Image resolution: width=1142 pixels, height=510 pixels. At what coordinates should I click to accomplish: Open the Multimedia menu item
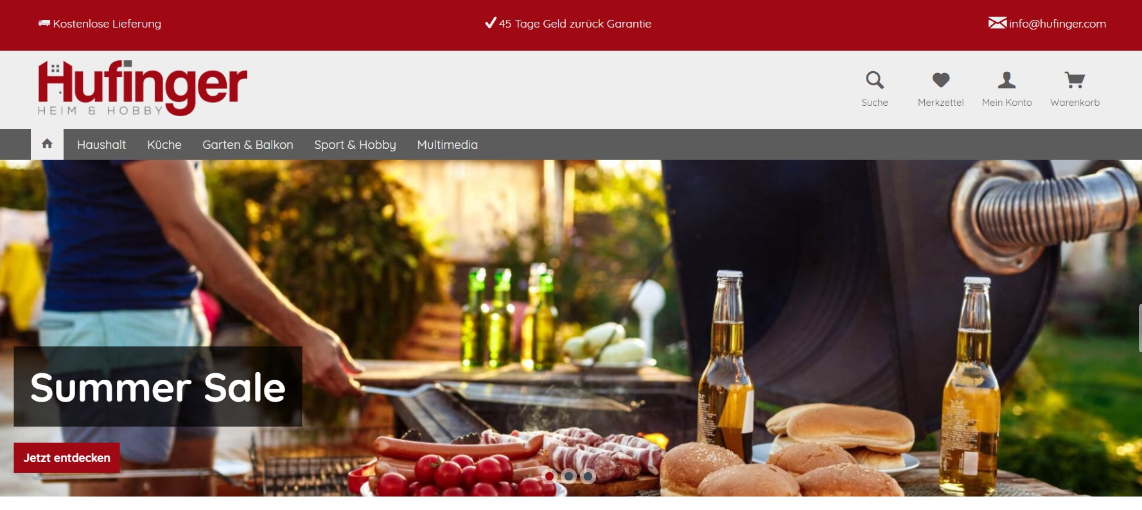pyautogui.click(x=448, y=144)
